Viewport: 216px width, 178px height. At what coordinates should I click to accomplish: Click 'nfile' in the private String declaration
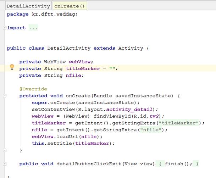point(73,75)
